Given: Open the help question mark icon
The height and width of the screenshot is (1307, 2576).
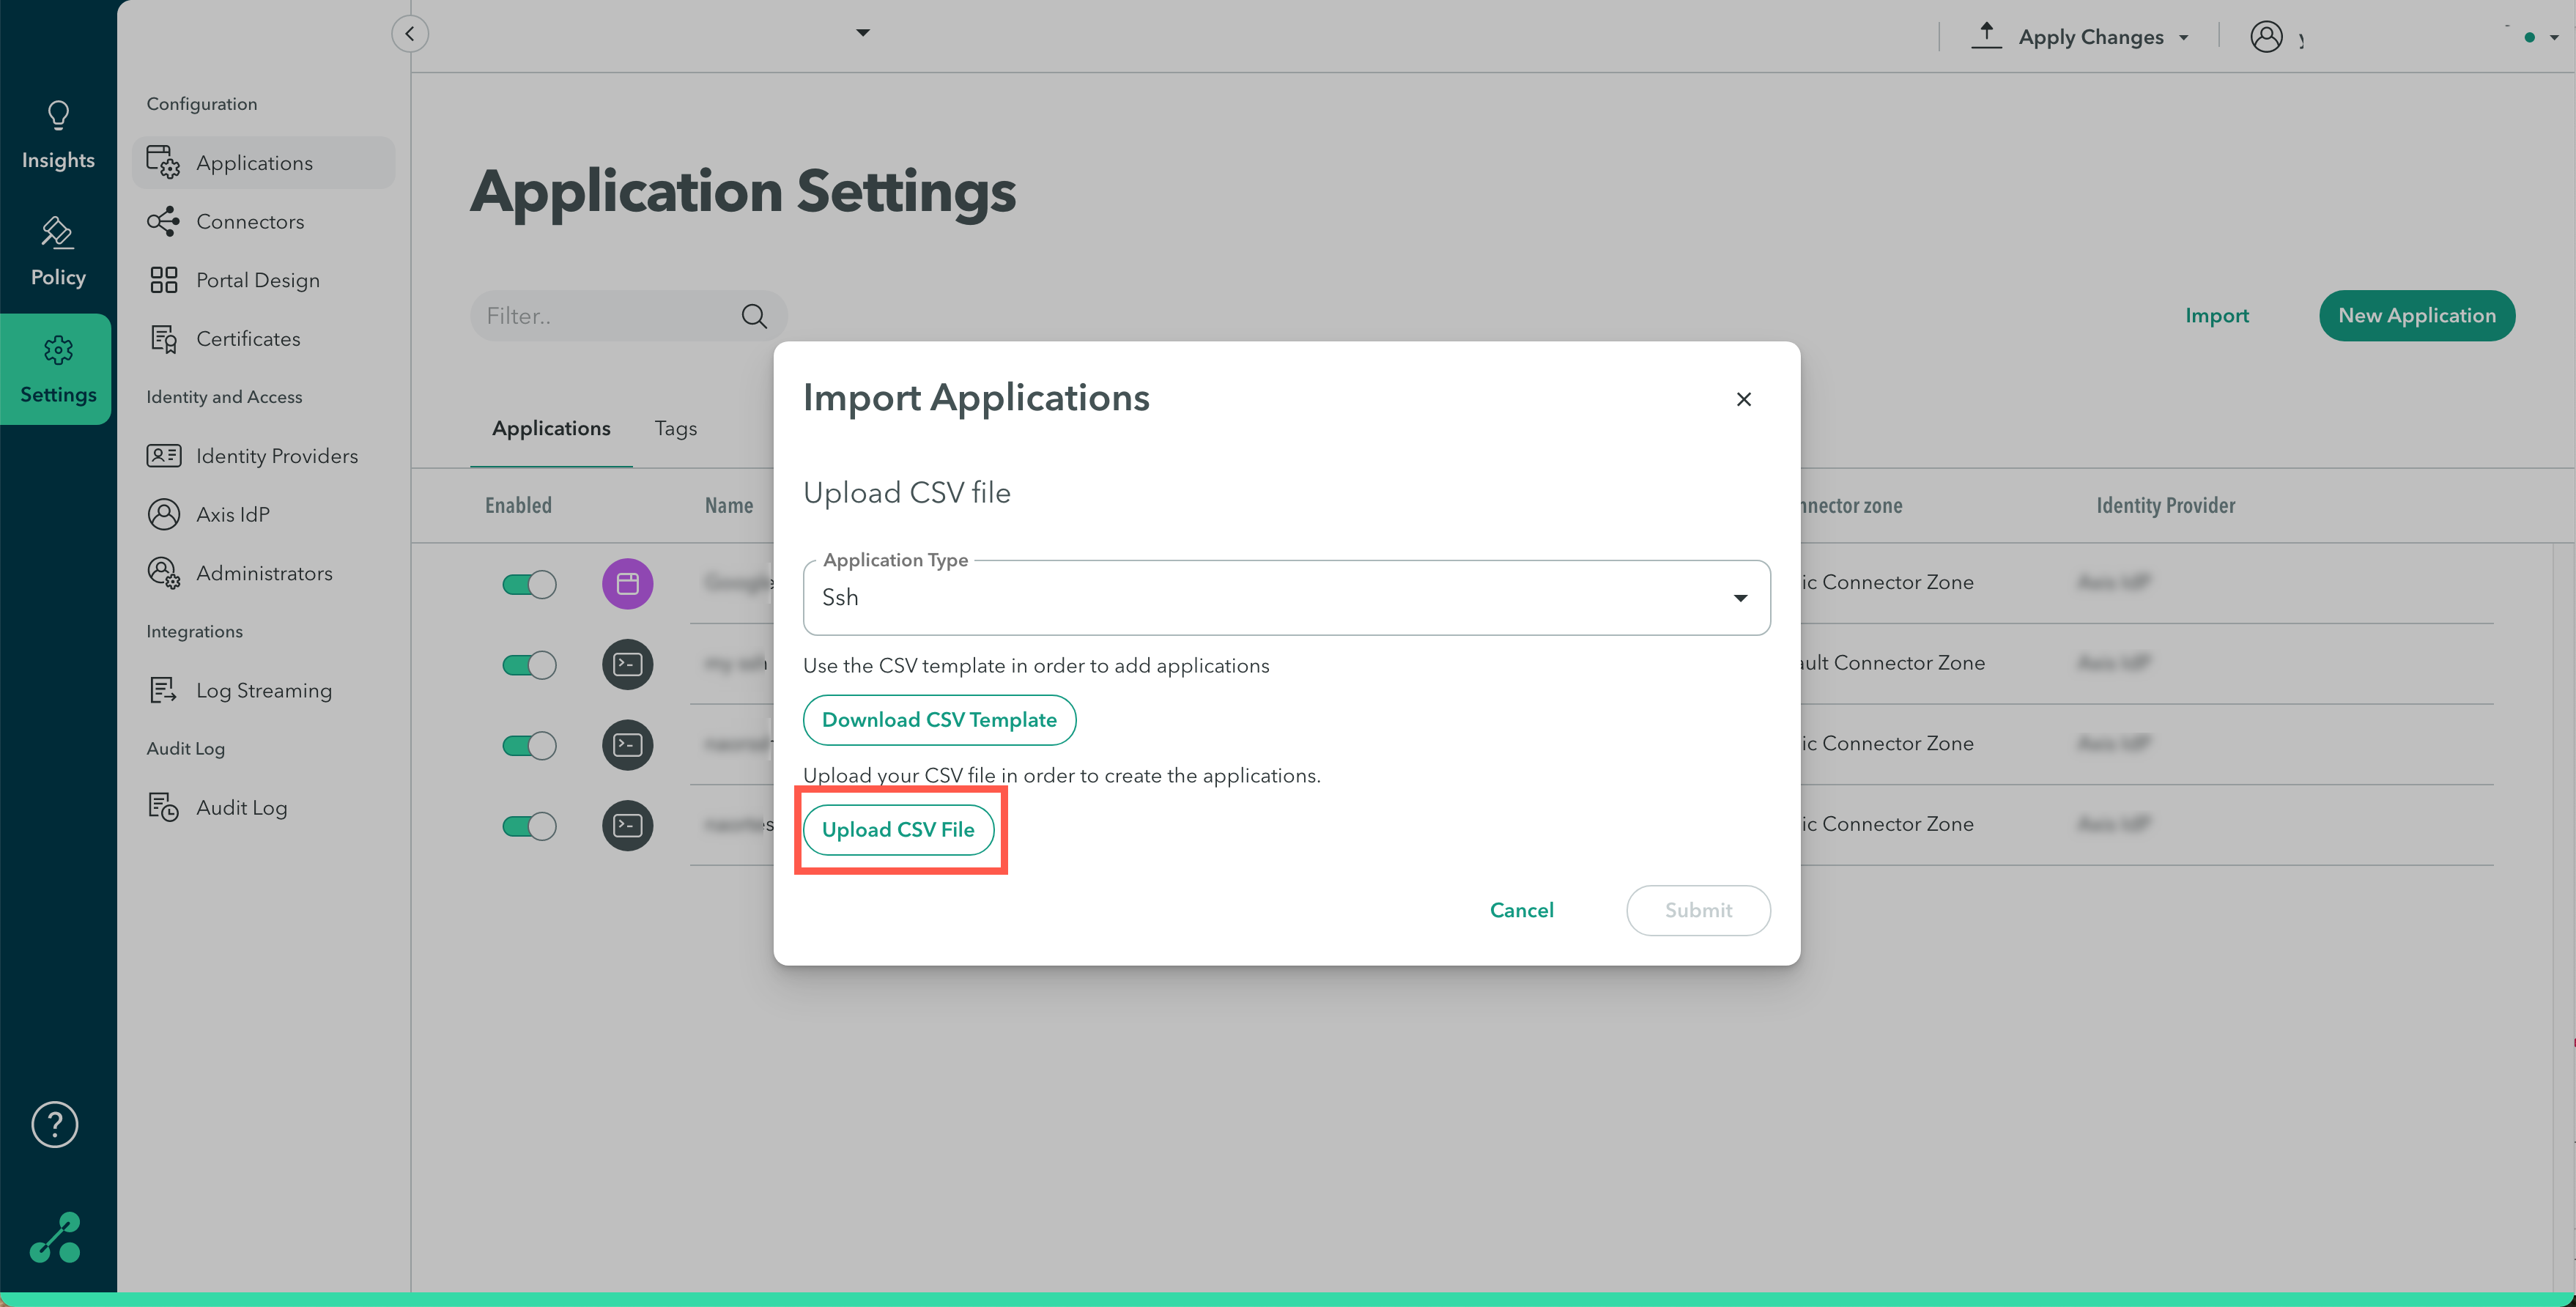Looking at the screenshot, I should [55, 1125].
